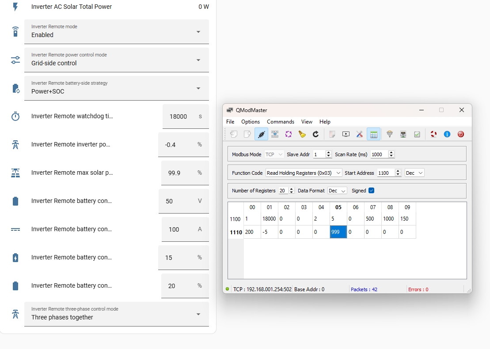490x349 pixels.
Task: Click the red power exit icon
Action: (x=461, y=134)
